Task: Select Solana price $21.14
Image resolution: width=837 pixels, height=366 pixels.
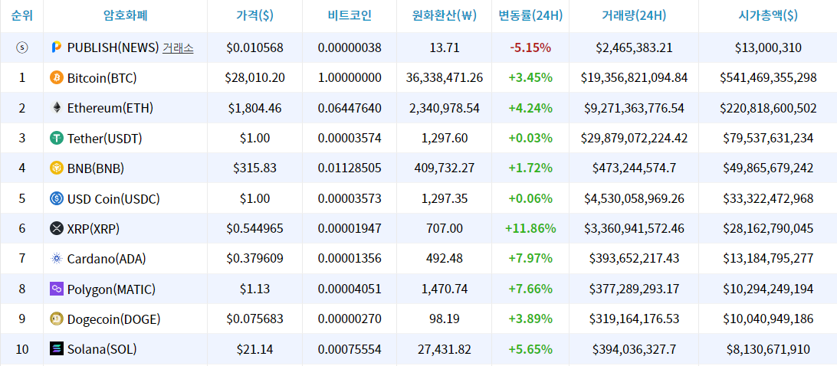Action: (254, 349)
